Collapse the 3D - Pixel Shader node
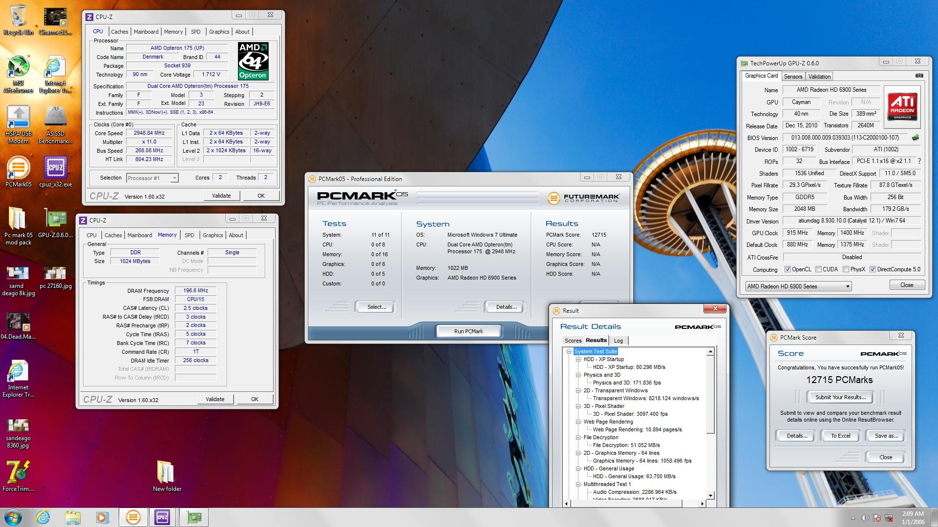 578,406
